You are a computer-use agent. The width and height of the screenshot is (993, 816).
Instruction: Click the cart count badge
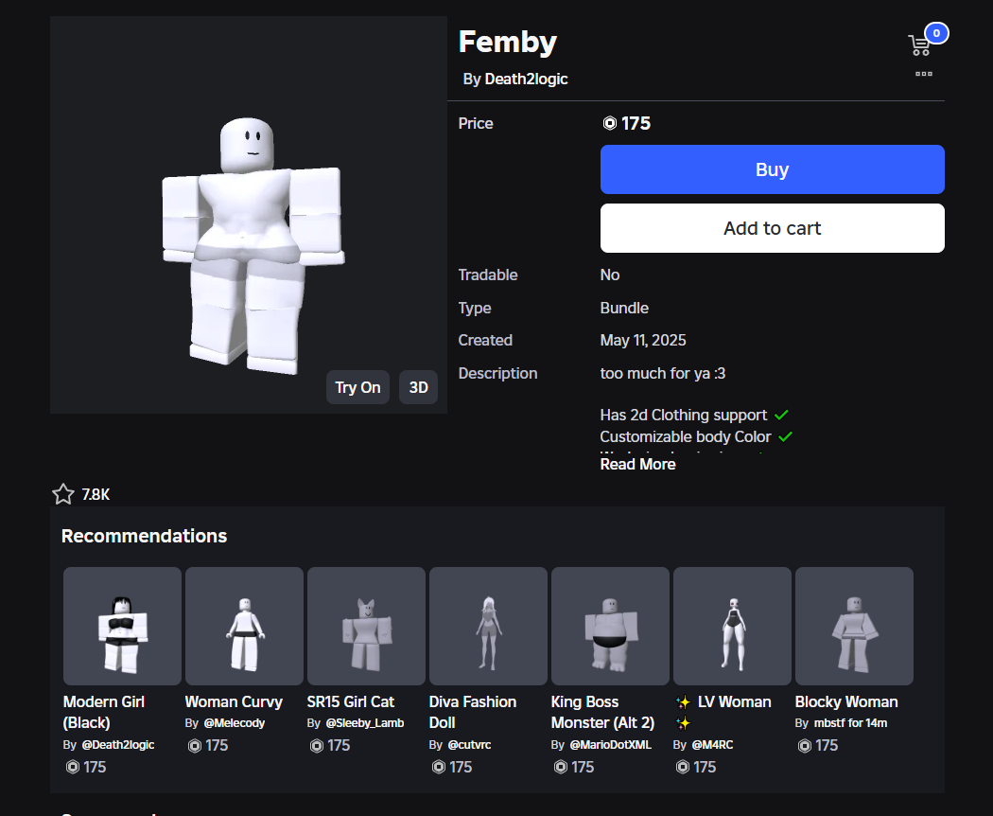click(x=936, y=33)
